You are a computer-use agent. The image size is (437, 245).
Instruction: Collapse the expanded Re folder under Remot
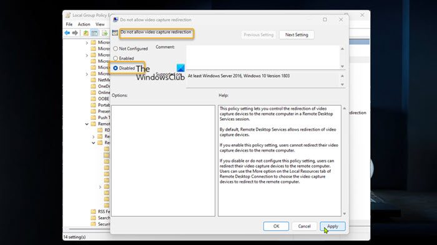pyautogui.click(x=94, y=142)
